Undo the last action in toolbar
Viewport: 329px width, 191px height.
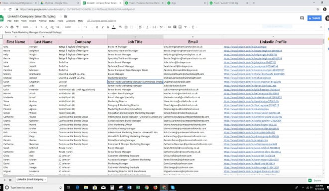[x=1, y=27]
